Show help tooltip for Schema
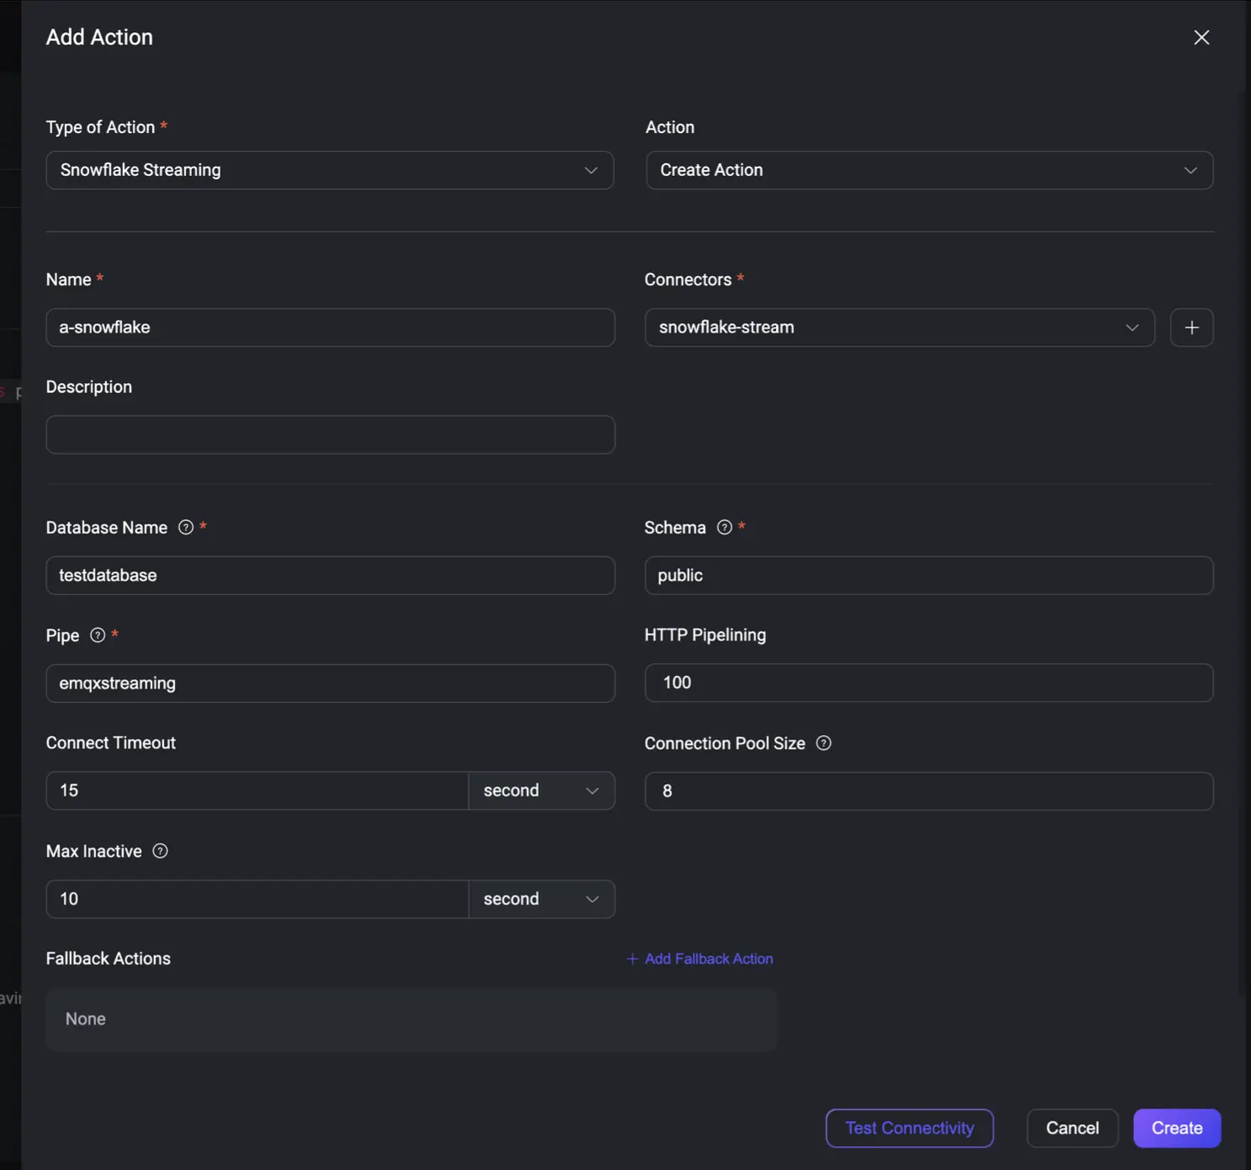The width and height of the screenshot is (1251, 1170). tap(724, 527)
